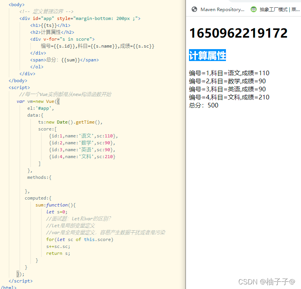Open the Maven Repository bookmark

222,9
